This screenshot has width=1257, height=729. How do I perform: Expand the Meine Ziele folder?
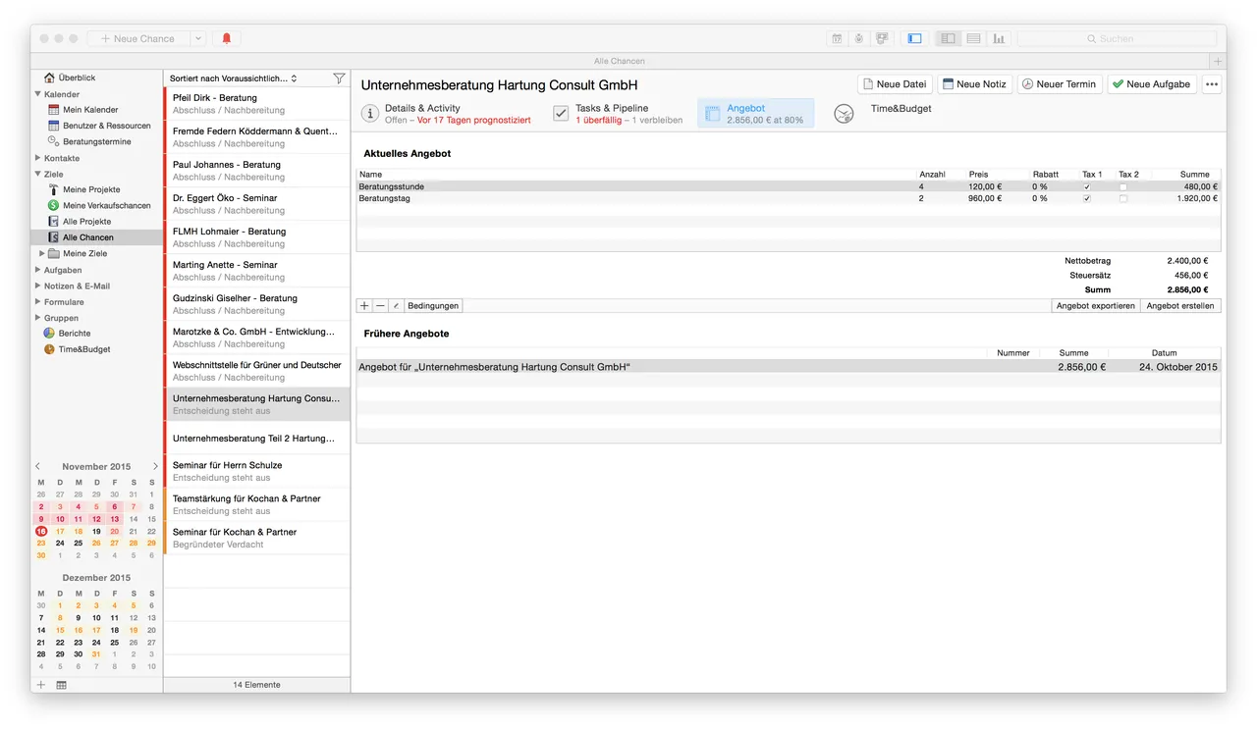(x=42, y=253)
